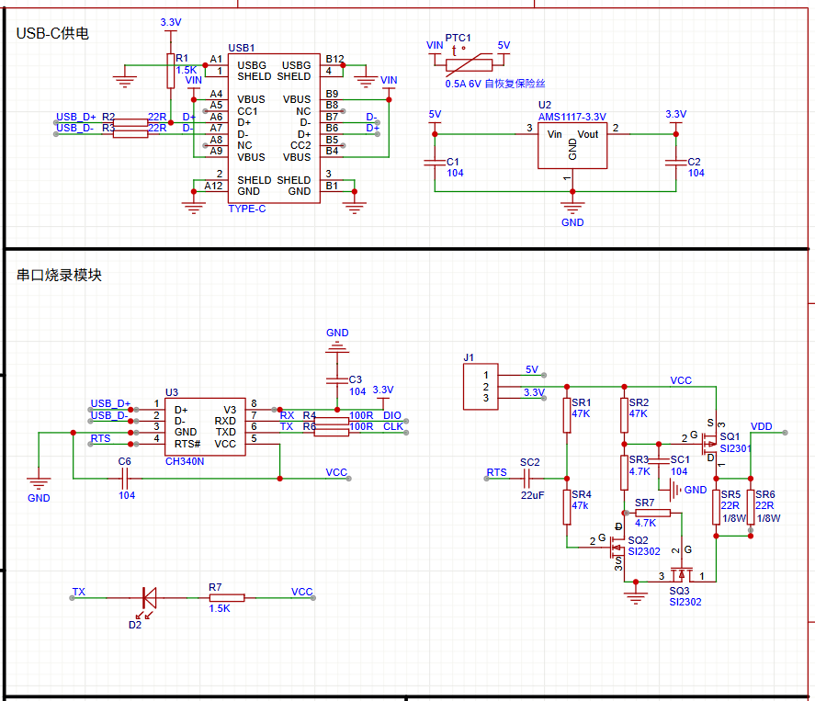Select the "串口烧录模块" section title

click(59, 275)
